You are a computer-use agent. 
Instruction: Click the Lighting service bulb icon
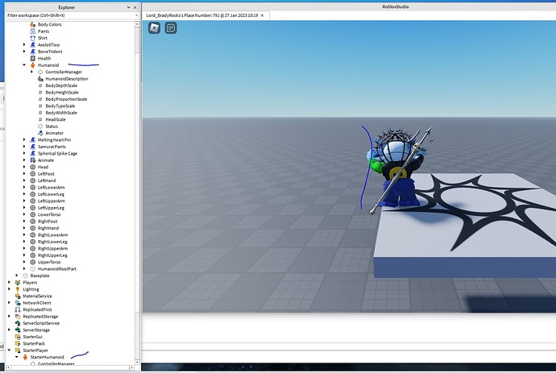pos(19,289)
